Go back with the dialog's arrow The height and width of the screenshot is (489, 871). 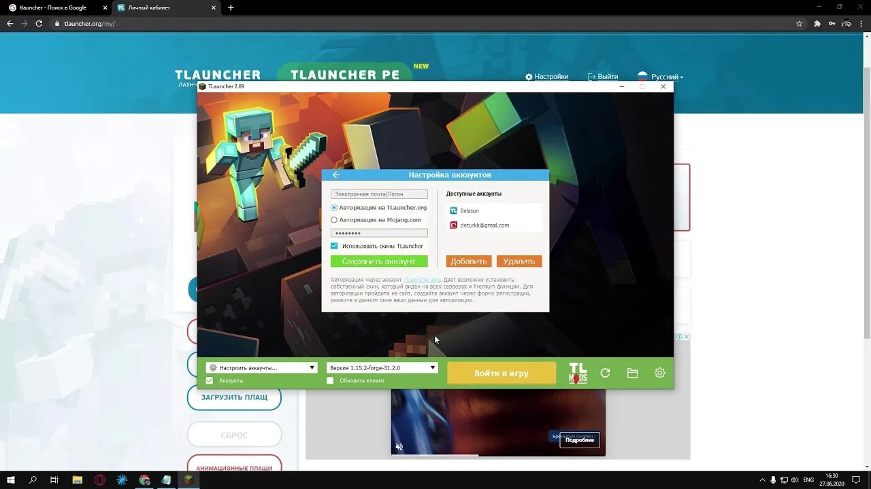(x=335, y=175)
